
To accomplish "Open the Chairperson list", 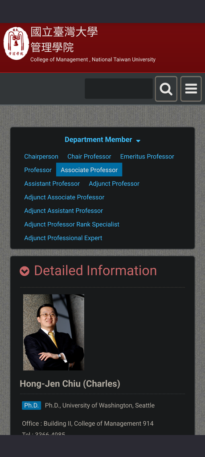I will click(41, 157).
